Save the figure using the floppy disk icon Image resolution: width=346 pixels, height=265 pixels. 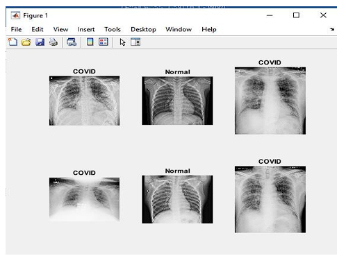[40, 42]
